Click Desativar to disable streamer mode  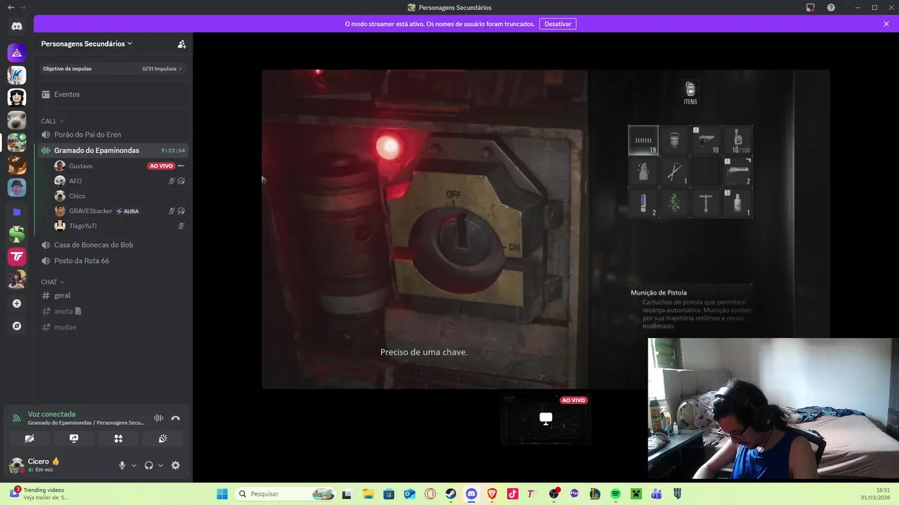click(558, 24)
